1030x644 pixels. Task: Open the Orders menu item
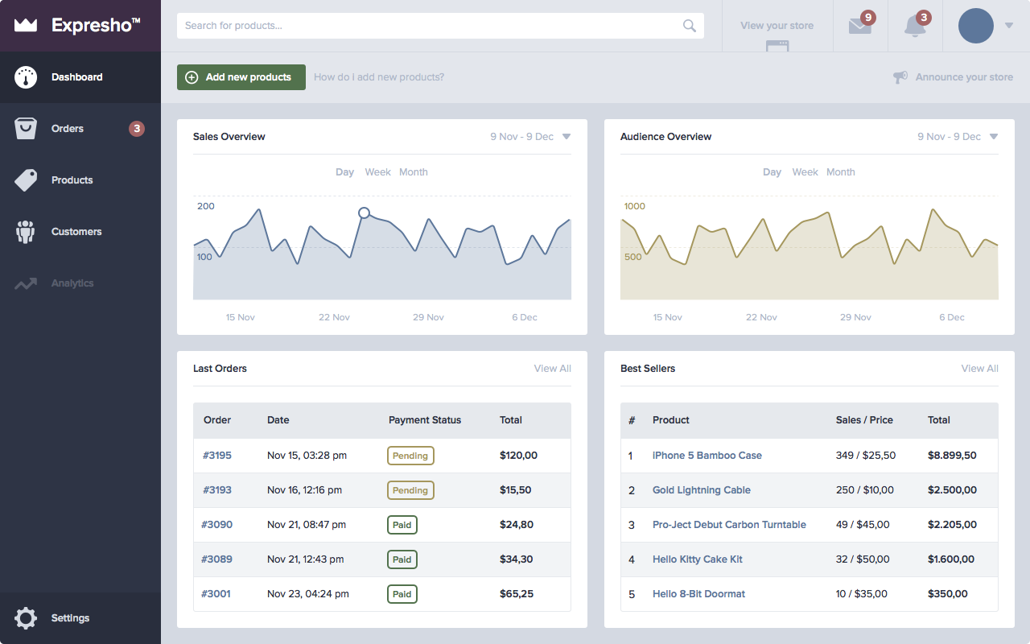(x=80, y=129)
